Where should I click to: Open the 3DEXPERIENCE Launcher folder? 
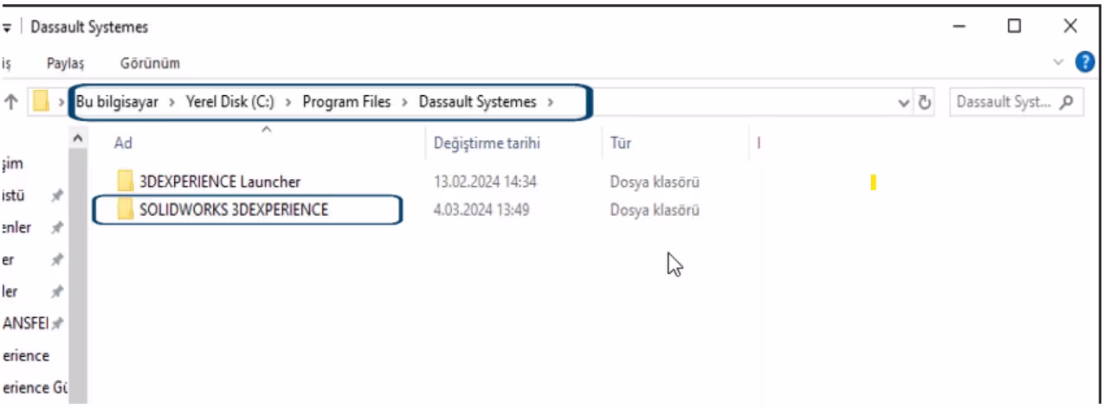point(220,182)
